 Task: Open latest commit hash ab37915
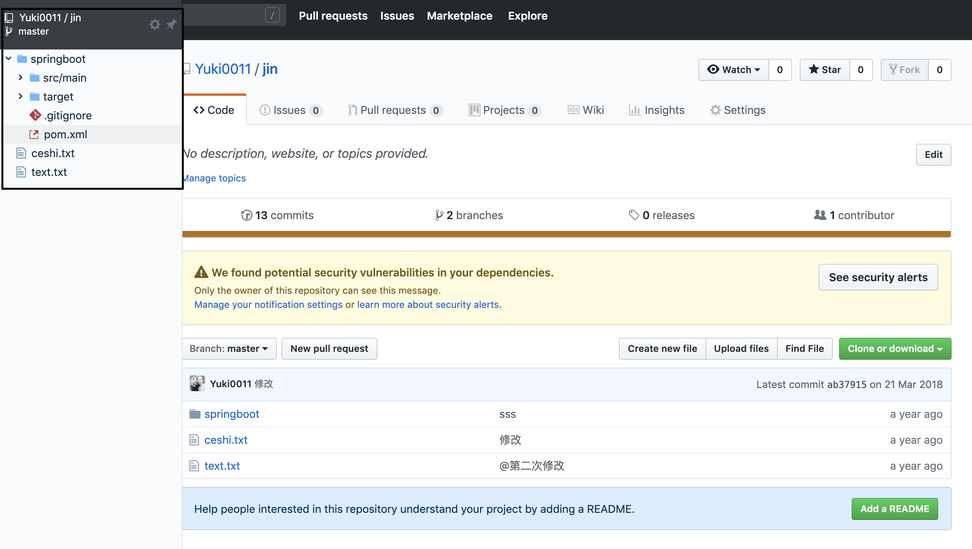tap(847, 384)
